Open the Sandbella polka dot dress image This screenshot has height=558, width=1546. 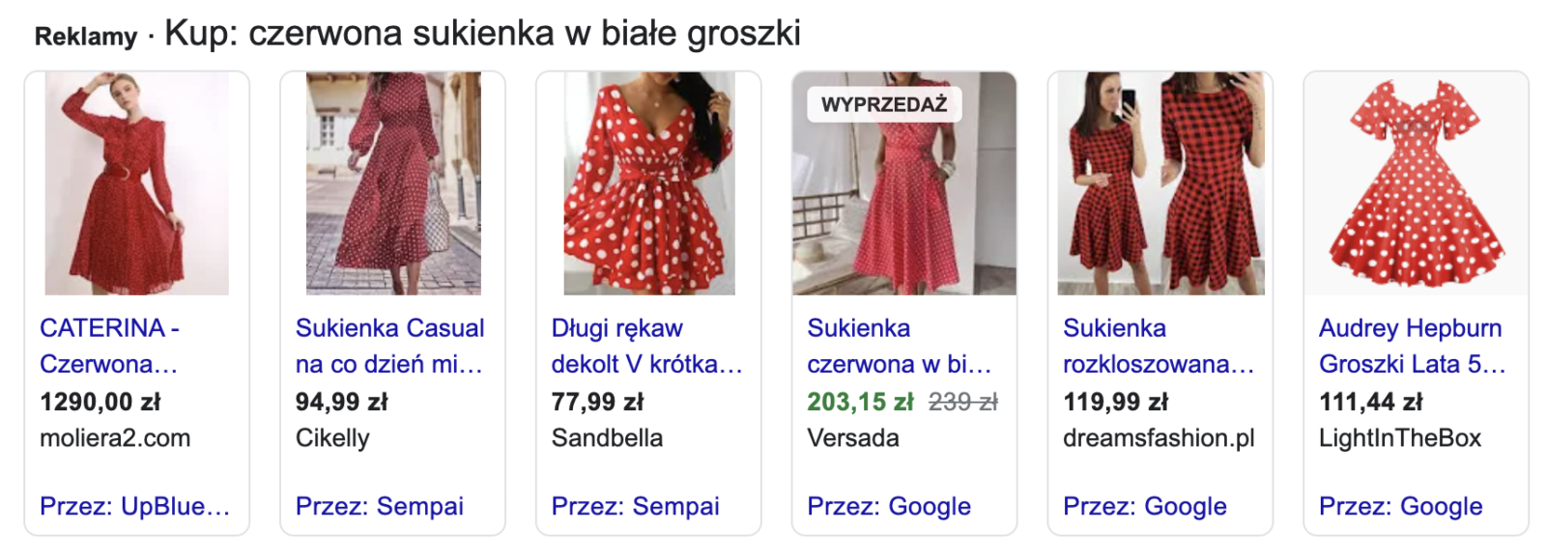649,183
